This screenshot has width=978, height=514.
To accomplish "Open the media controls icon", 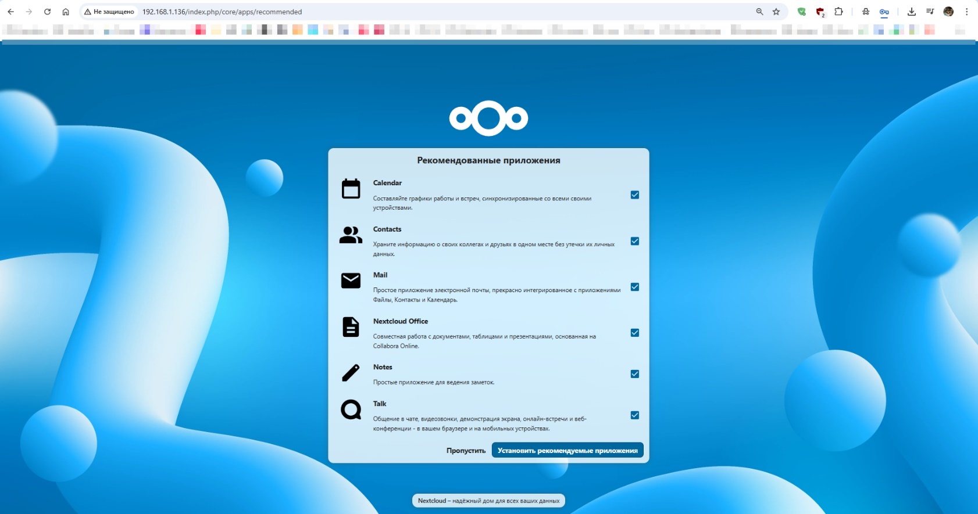I will click(930, 12).
